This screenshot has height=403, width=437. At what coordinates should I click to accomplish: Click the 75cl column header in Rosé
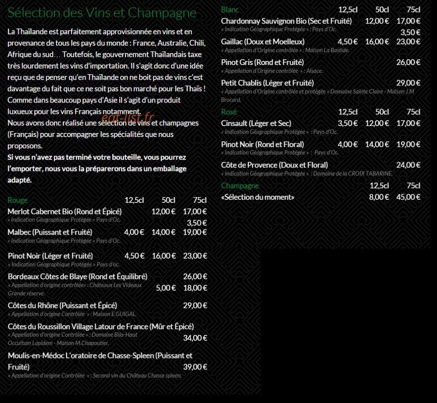(413, 112)
